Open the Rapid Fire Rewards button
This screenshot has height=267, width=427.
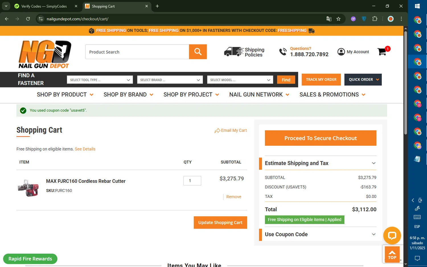pos(30,259)
